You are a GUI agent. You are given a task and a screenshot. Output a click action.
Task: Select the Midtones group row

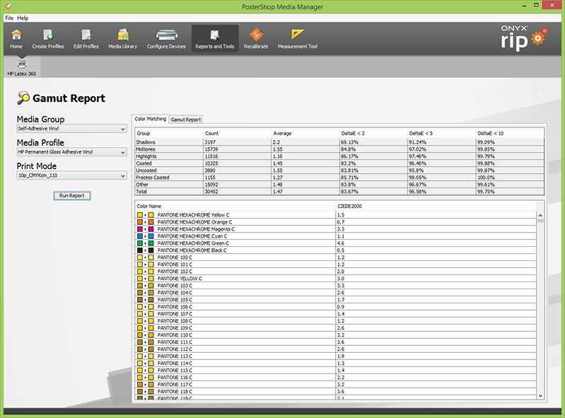point(339,149)
